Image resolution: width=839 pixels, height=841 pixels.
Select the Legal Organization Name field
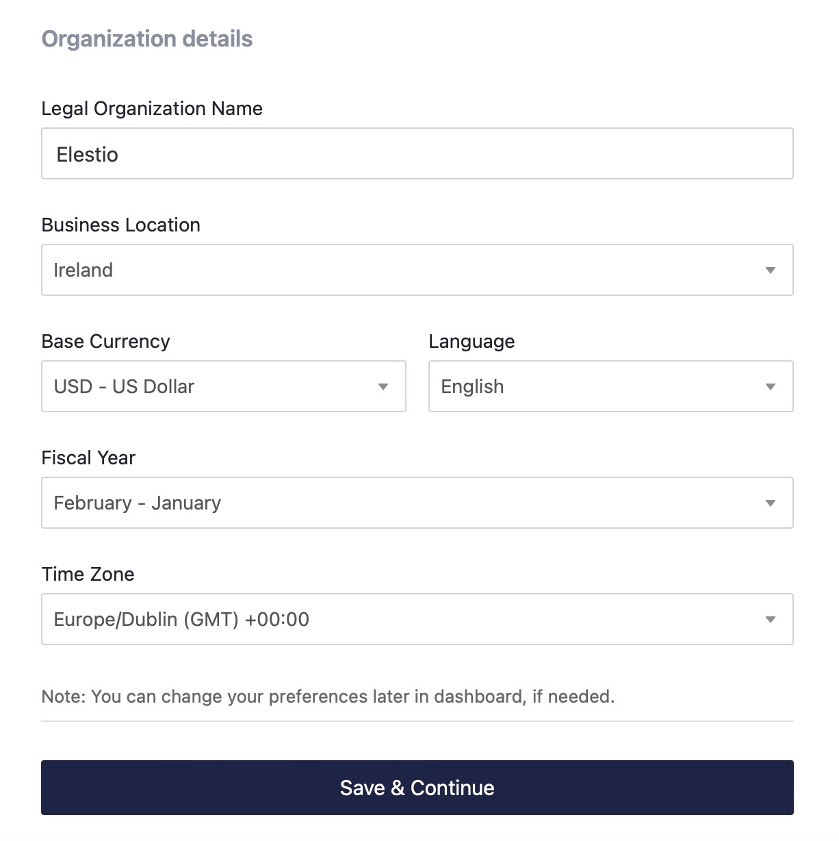pos(417,153)
